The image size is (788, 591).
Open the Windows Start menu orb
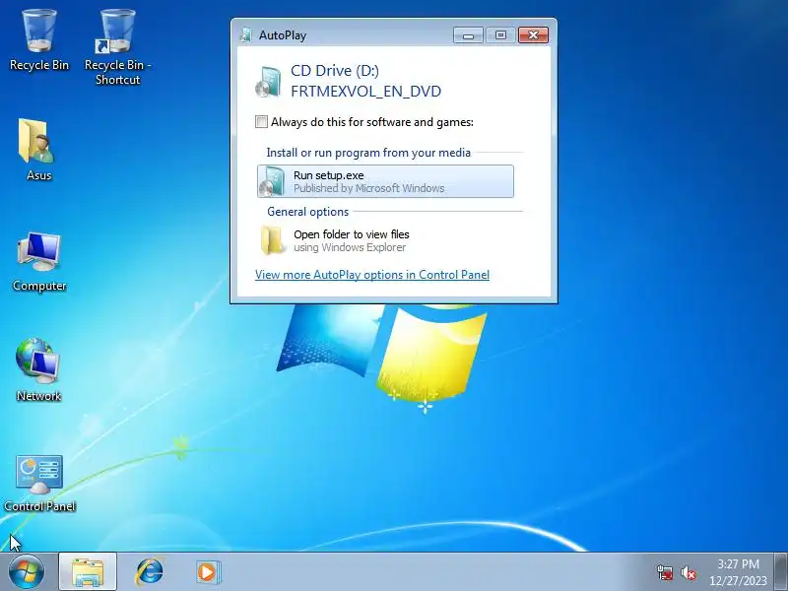(27, 572)
